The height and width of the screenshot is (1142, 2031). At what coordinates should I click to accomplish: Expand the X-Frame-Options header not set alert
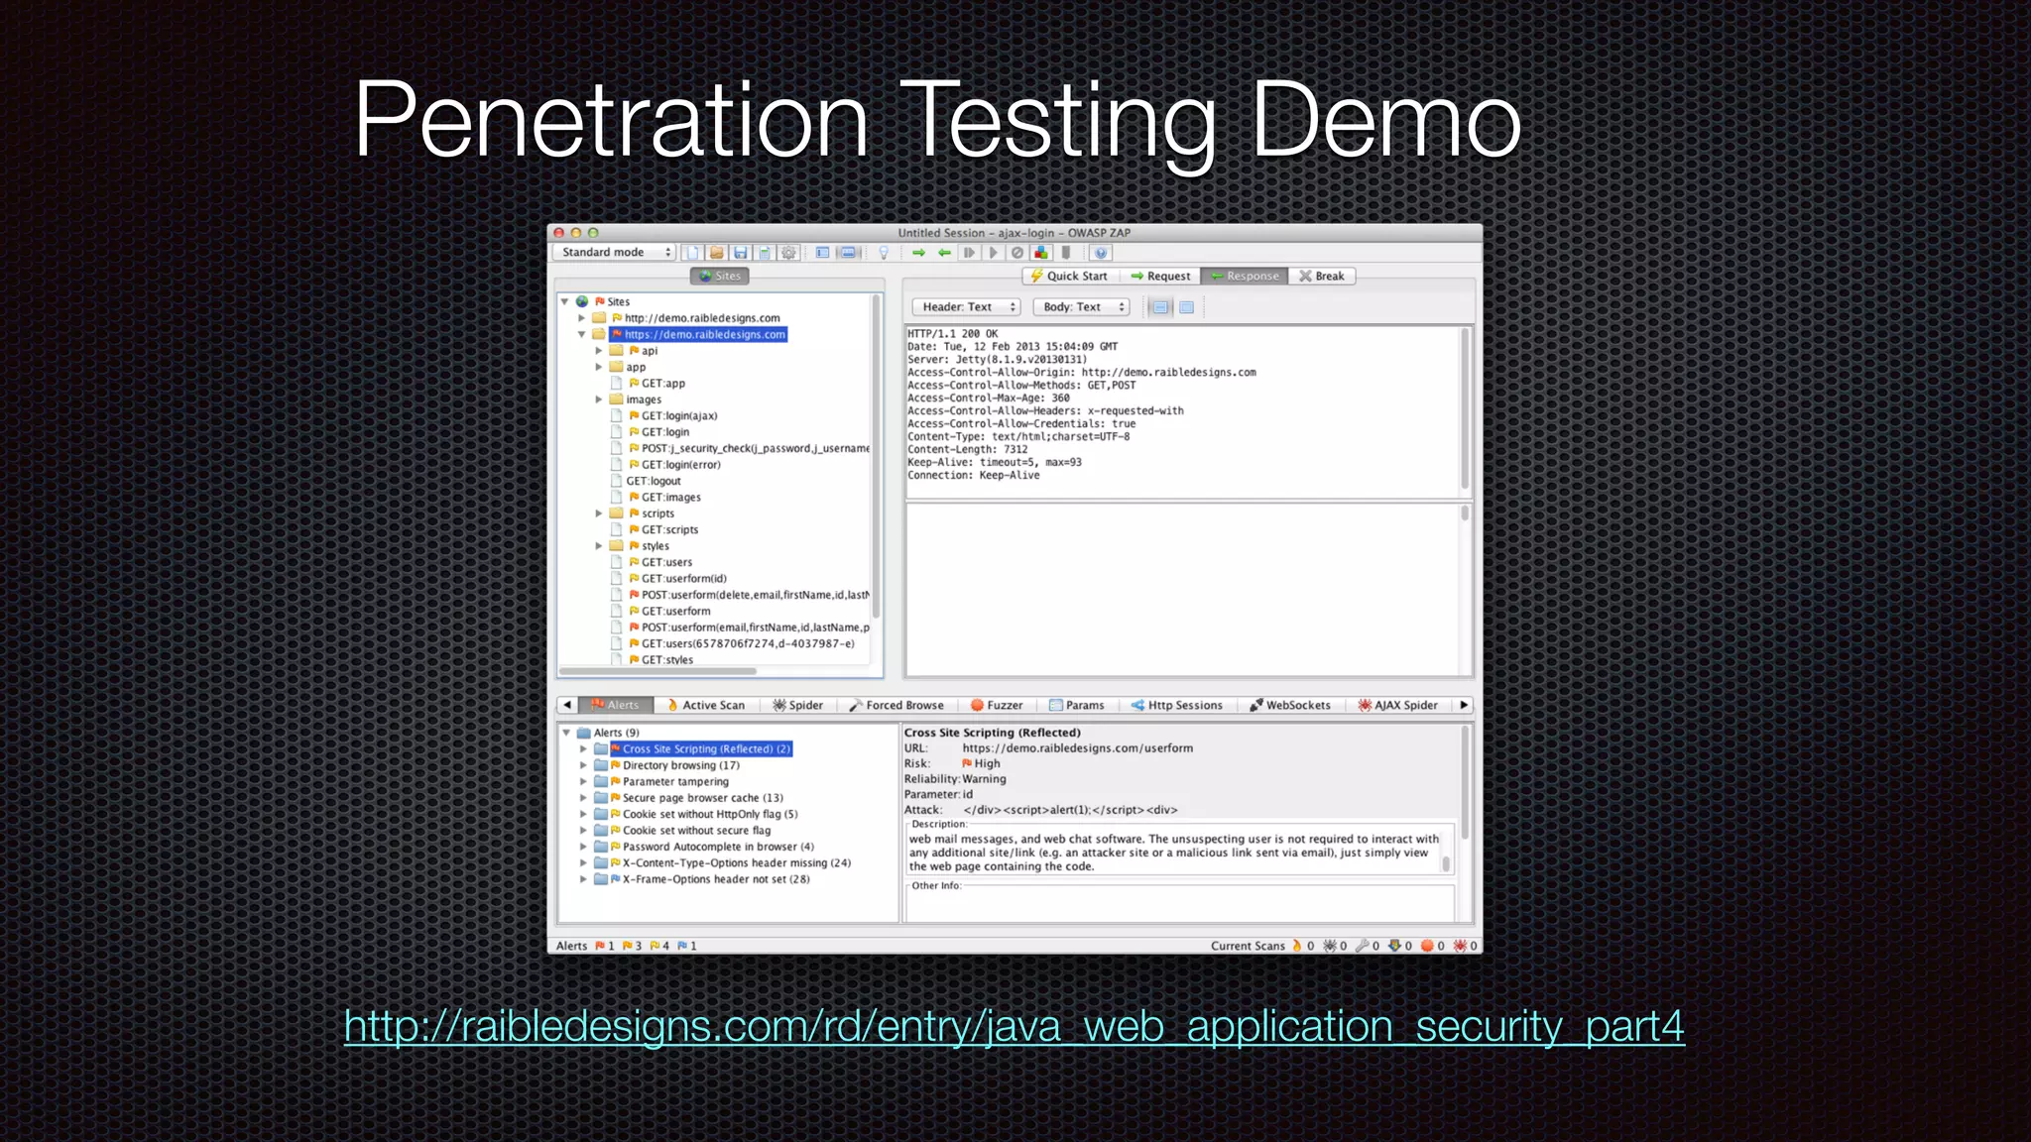(584, 879)
